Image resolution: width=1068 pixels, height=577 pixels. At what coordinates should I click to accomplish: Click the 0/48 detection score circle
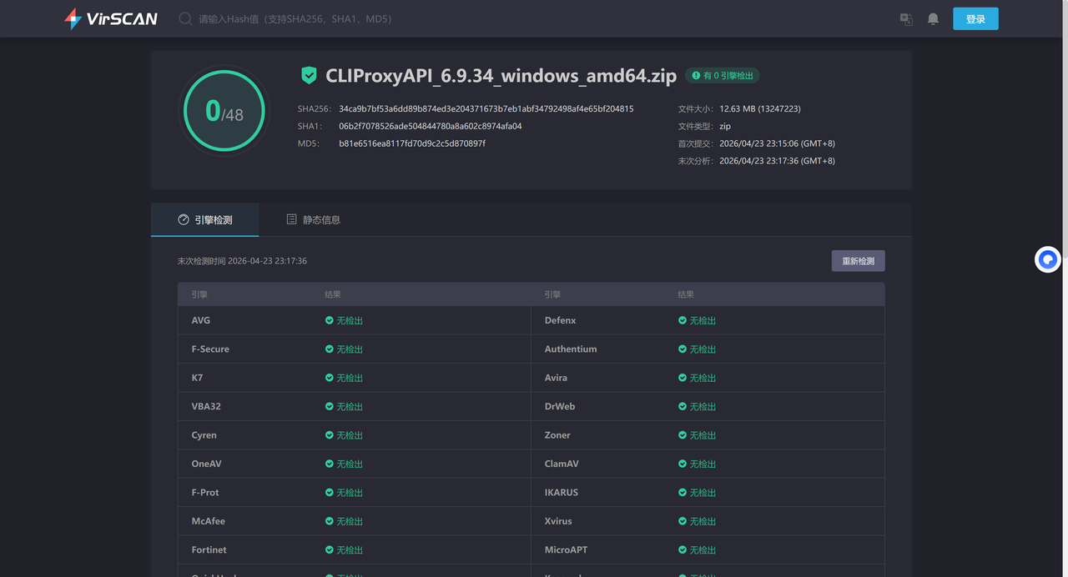click(x=224, y=111)
